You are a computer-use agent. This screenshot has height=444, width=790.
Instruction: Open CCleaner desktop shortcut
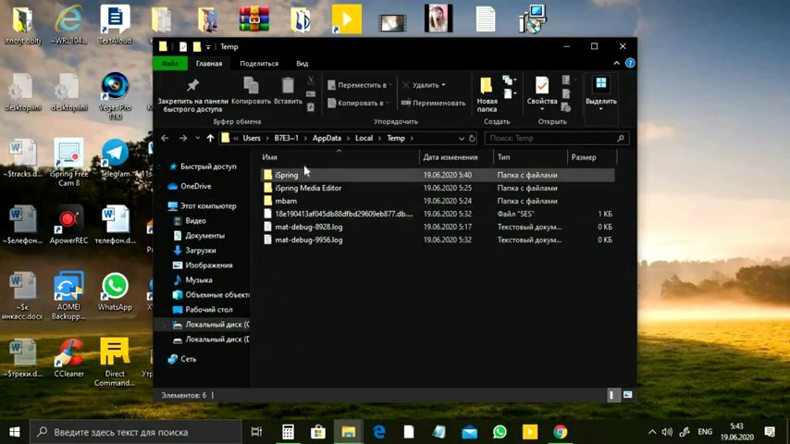68,358
